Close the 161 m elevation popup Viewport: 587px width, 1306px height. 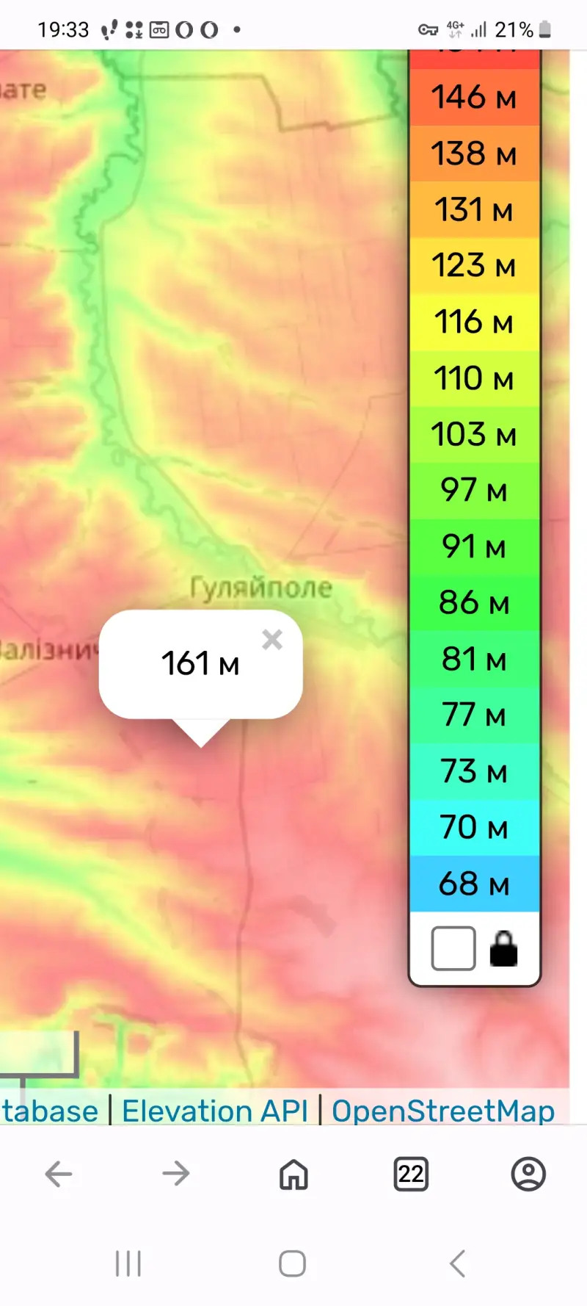click(272, 640)
